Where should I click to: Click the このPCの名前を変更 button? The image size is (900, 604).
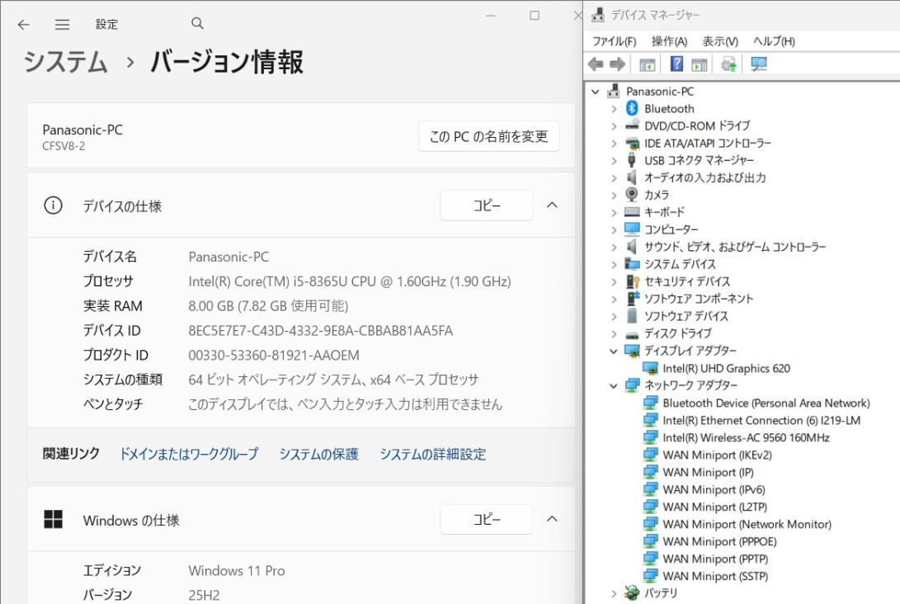pyautogui.click(x=488, y=136)
